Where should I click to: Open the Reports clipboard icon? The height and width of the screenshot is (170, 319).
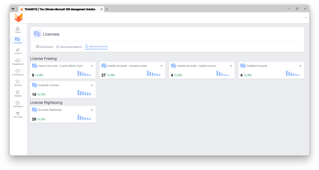pyautogui.click(x=18, y=92)
